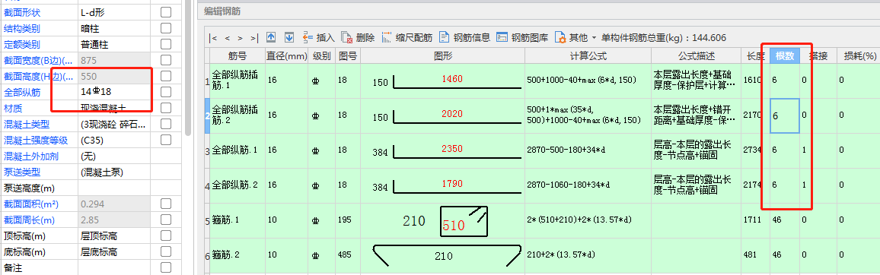Click the 直径(mm) column header
This screenshot has width=880, height=275.
click(x=286, y=56)
